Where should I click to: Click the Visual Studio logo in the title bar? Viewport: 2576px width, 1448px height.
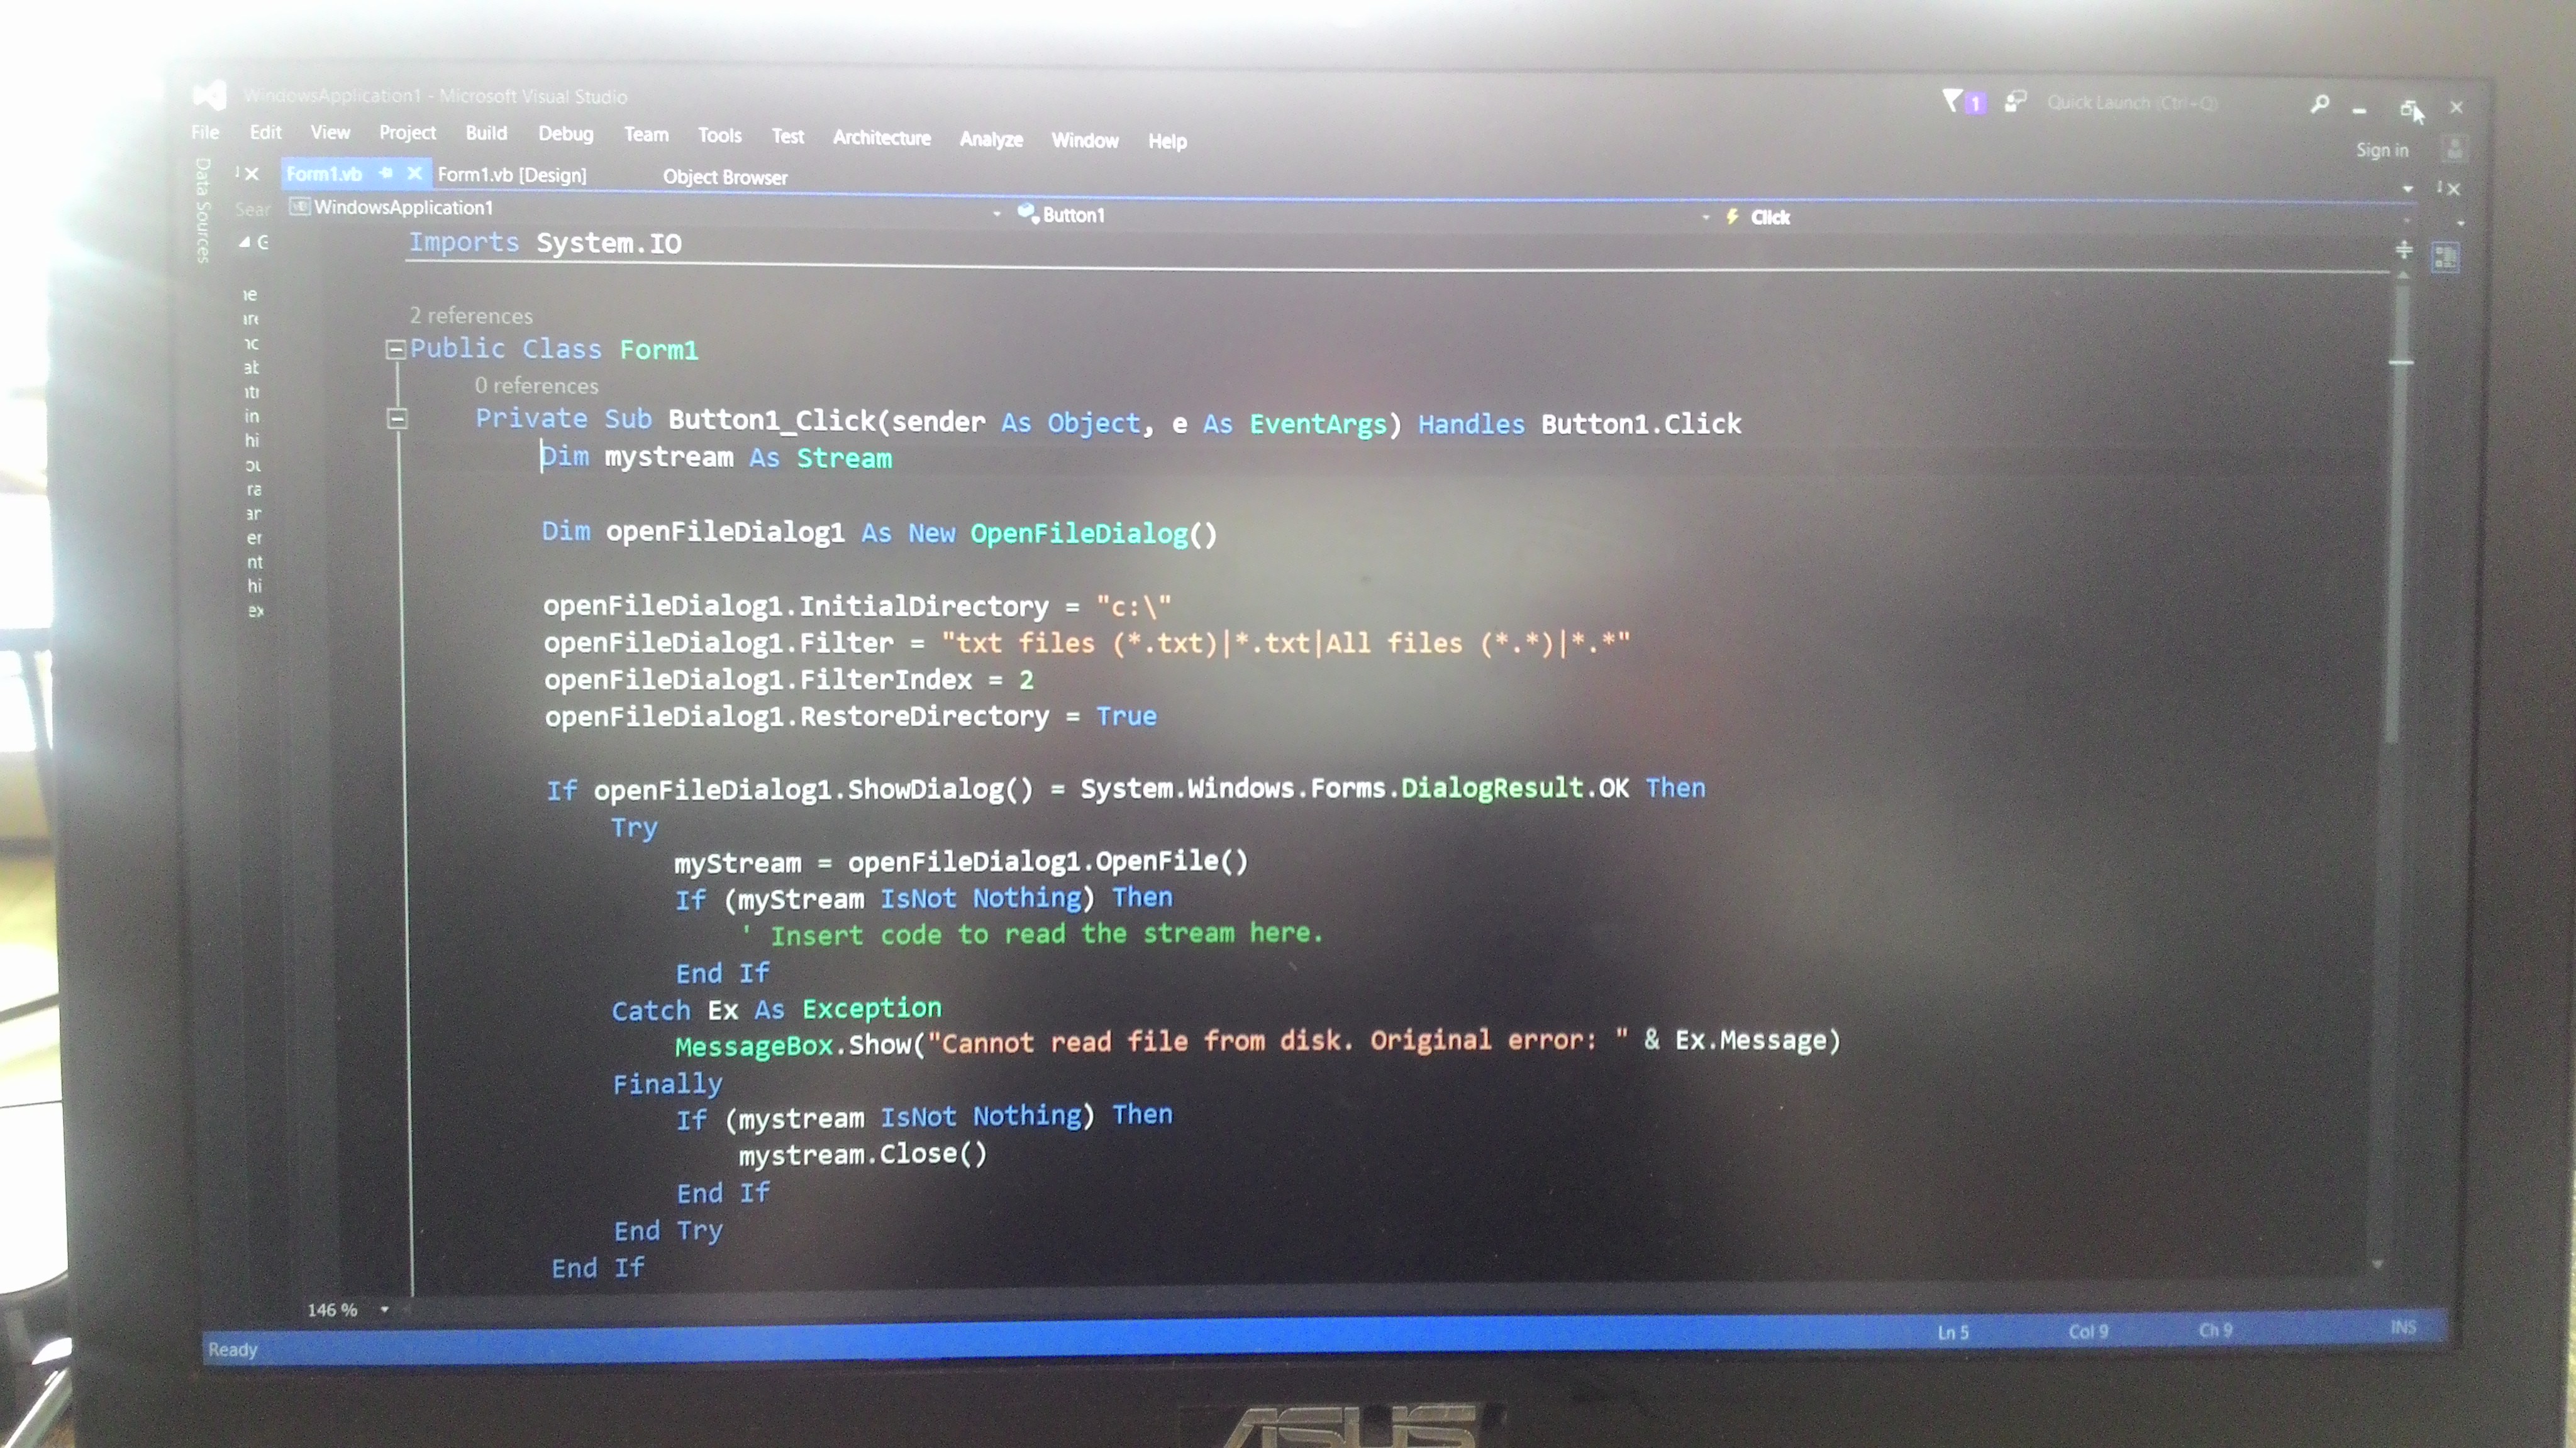[x=209, y=95]
